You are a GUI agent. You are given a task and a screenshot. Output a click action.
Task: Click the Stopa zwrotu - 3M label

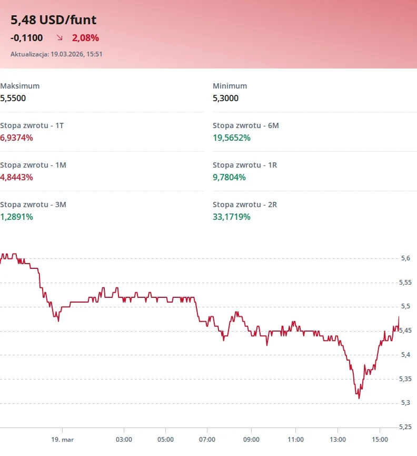(x=33, y=205)
